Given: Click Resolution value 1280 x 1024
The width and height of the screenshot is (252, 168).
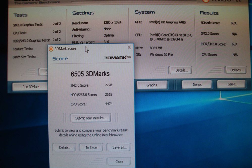Looking at the screenshot, I should tap(112, 22).
